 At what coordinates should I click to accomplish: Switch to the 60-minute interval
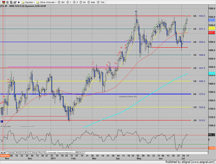pos(82,2)
